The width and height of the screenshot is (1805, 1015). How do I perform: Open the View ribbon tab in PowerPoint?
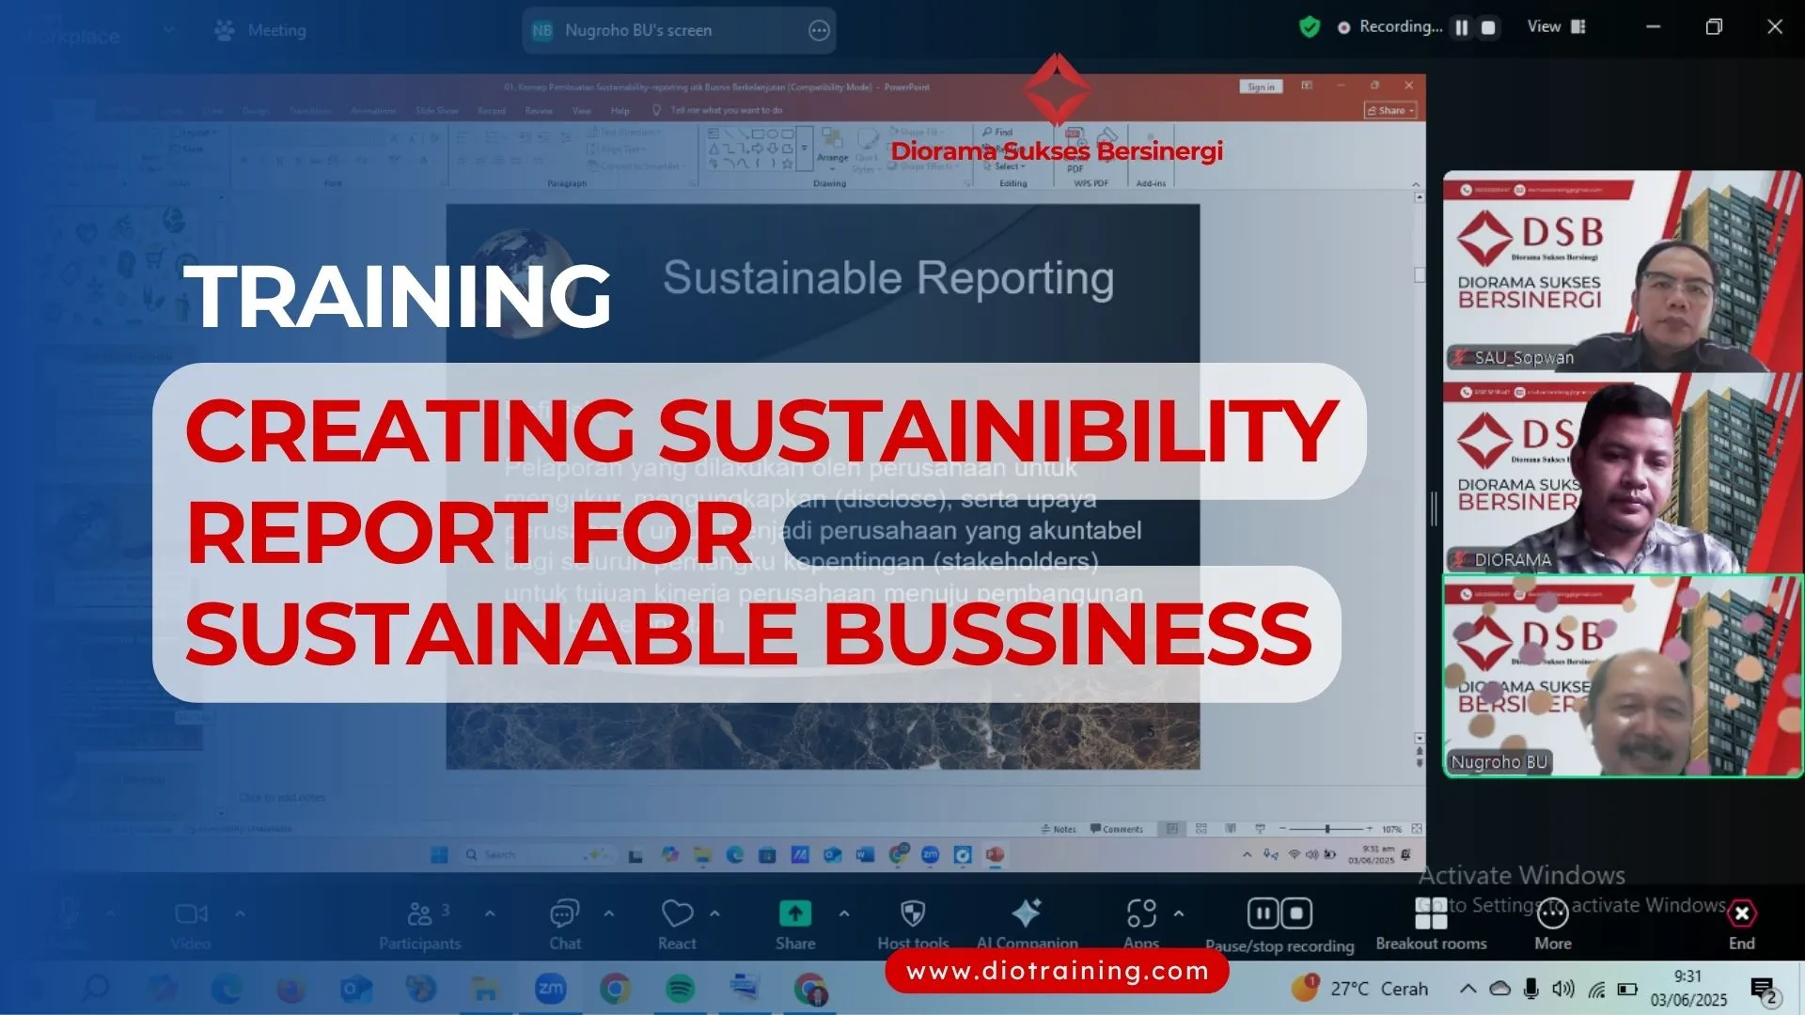[582, 110]
